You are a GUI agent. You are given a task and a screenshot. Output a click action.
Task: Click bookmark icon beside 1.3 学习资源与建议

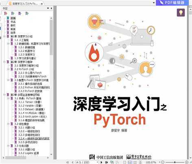point(12,58)
